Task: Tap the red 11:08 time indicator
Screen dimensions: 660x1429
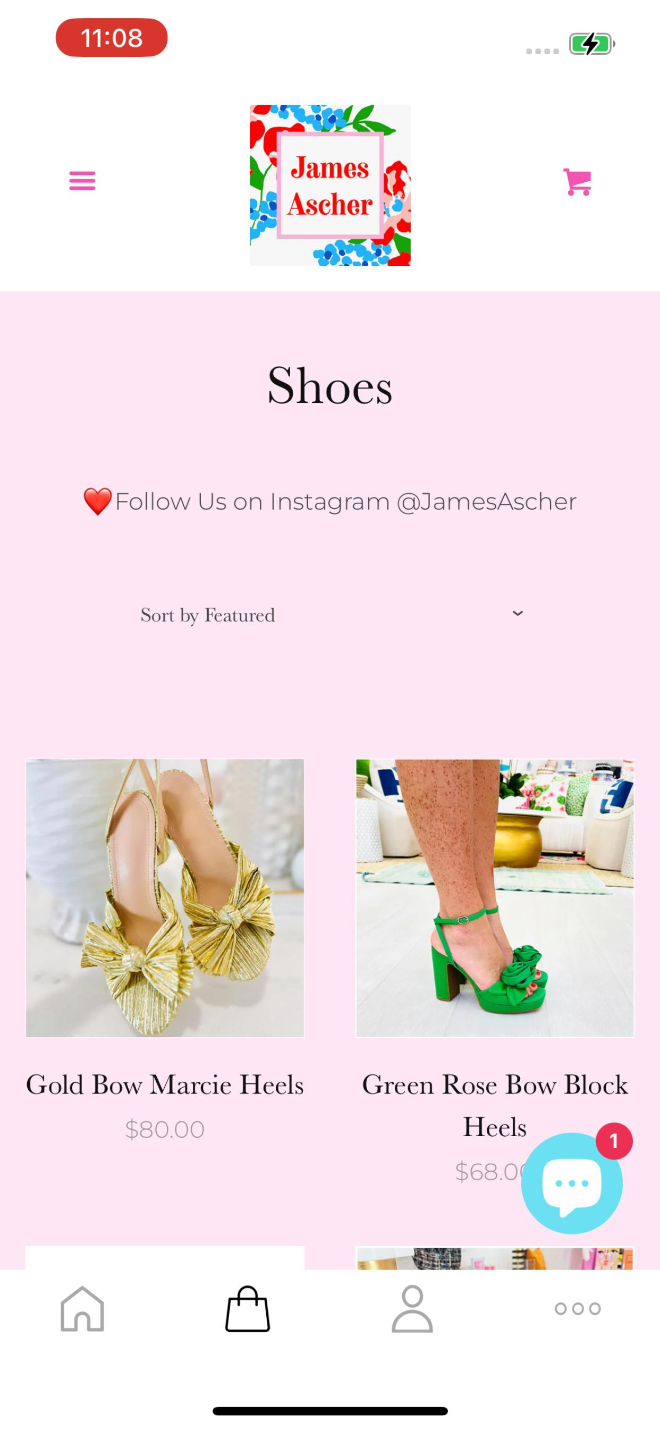Action: [112, 38]
